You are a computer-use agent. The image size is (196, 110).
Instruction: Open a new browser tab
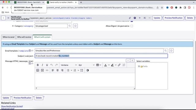tap(81, 2)
